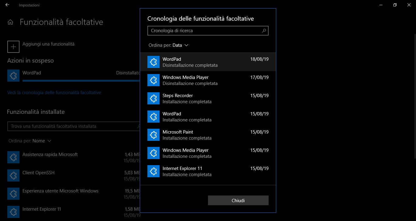The width and height of the screenshot is (416, 221).
Task: Select Client OpenSSH installed feature
Action: [x=73, y=175]
